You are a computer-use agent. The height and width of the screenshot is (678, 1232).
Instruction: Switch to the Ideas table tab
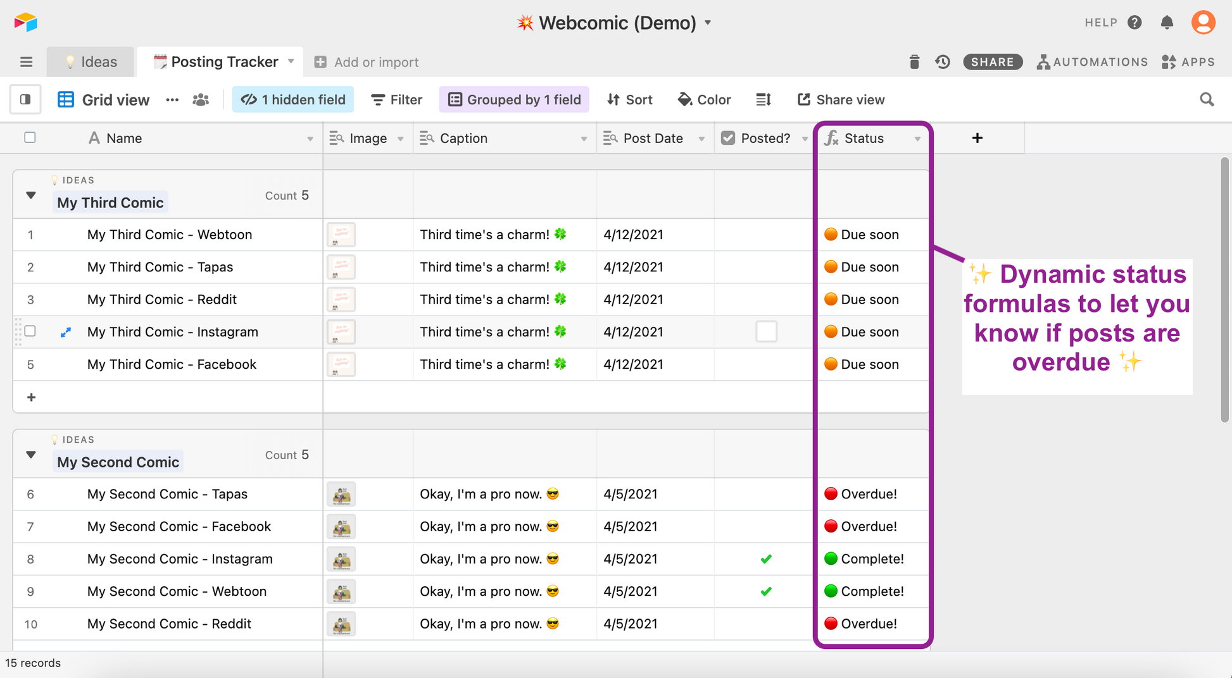point(91,62)
